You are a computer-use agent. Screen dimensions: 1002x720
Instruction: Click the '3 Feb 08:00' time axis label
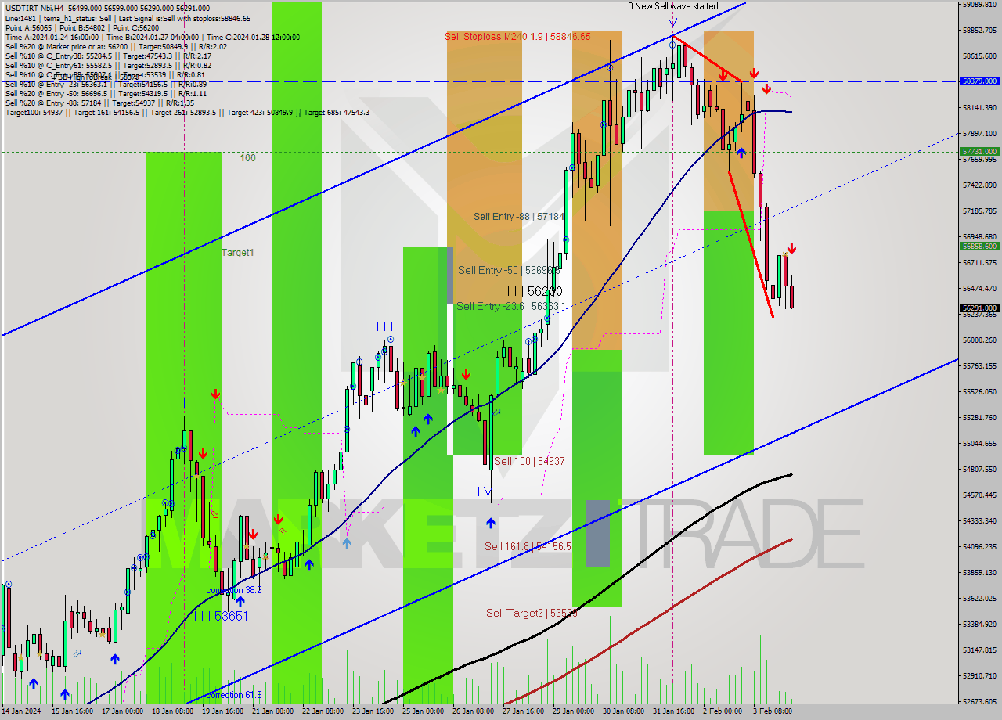pos(773,711)
